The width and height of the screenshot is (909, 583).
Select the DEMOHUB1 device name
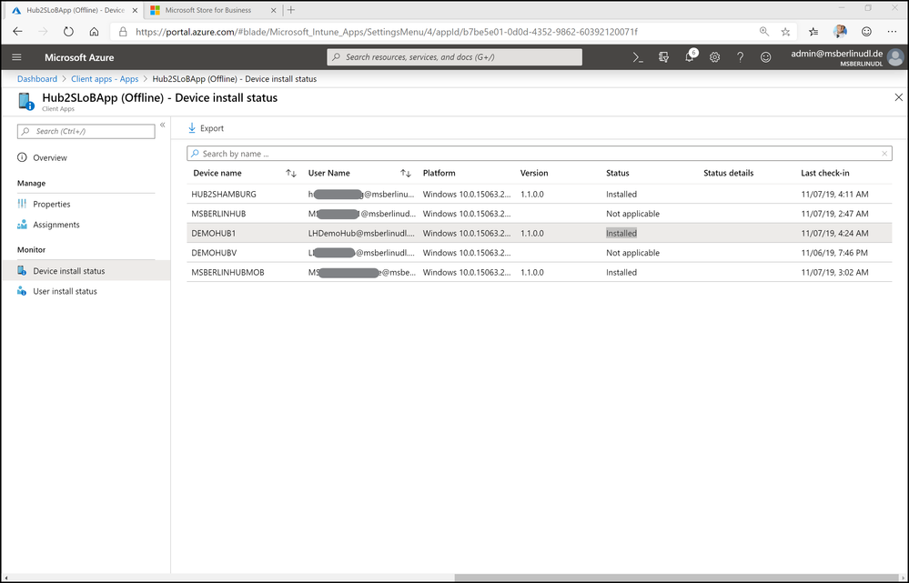coord(213,234)
